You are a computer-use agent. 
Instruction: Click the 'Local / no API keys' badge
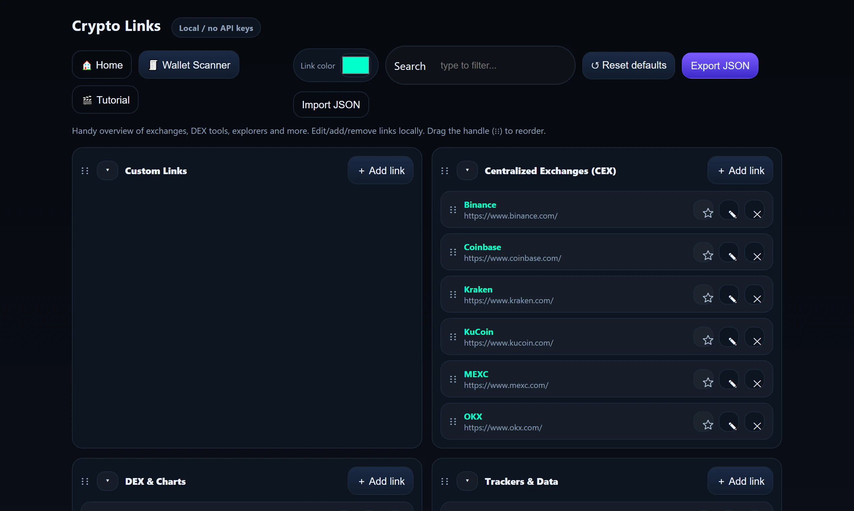[216, 28]
